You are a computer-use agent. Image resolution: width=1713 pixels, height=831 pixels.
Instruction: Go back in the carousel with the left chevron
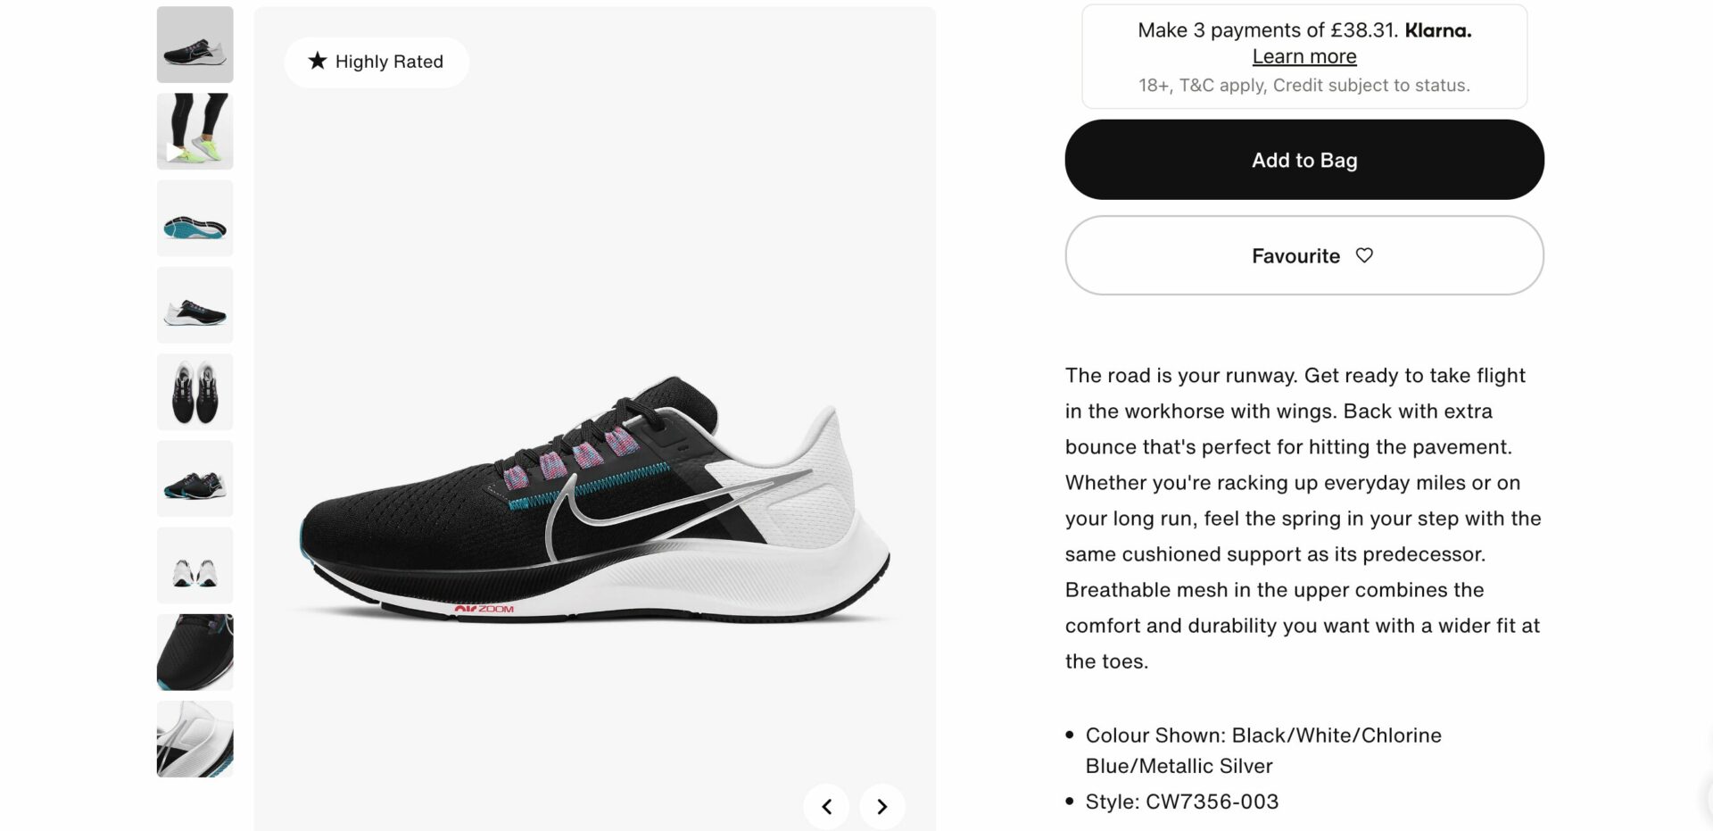tap(825, 805)
